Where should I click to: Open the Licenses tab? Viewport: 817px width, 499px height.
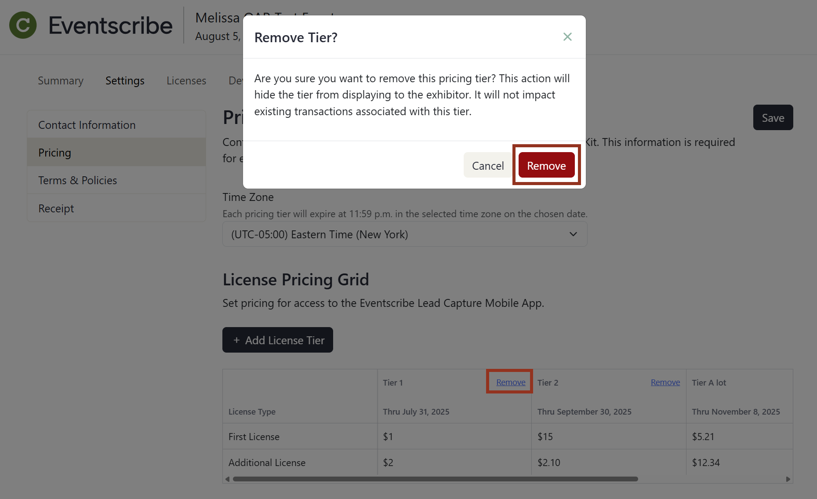coord(186,80)
